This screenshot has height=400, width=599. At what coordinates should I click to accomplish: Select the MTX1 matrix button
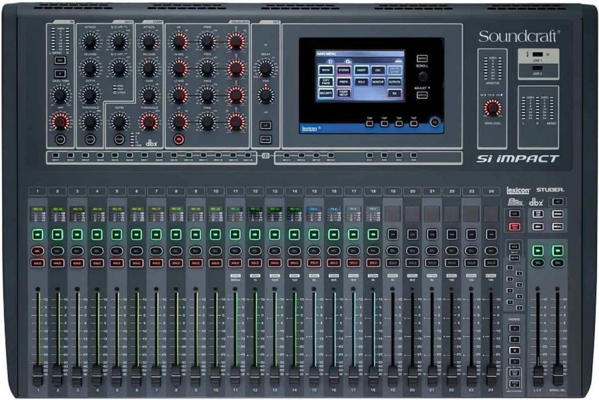(x=286, y=156)
